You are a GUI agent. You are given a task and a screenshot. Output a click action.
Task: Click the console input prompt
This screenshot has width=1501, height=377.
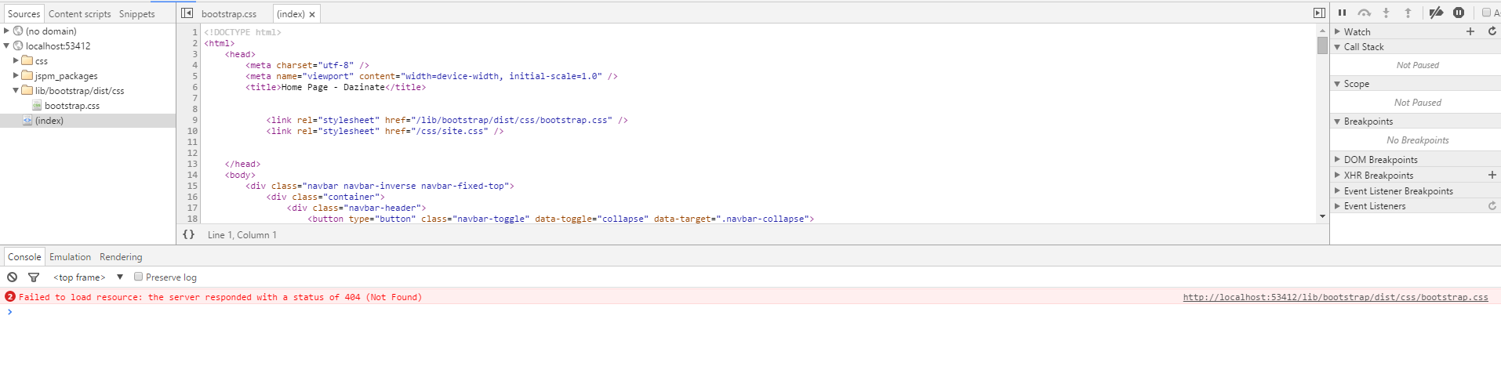753,311
